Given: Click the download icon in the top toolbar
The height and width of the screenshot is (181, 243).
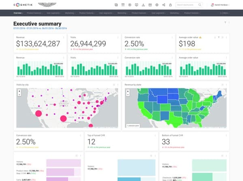Looking at the screenshot, I should coord(143,5).
